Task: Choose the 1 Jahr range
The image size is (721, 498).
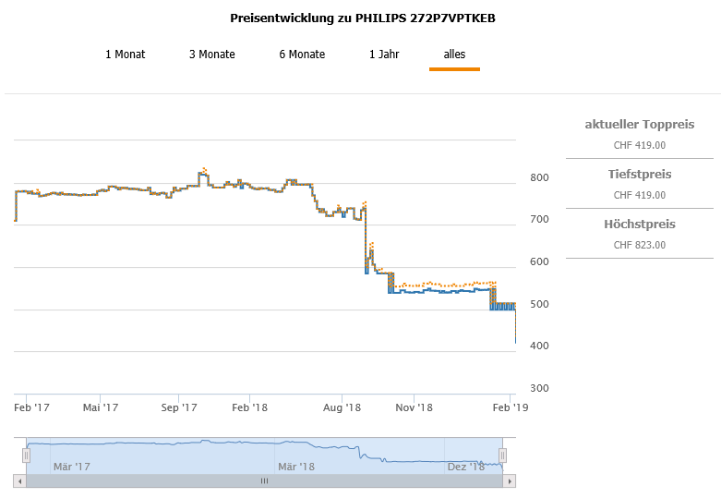Action: point(384,55)
